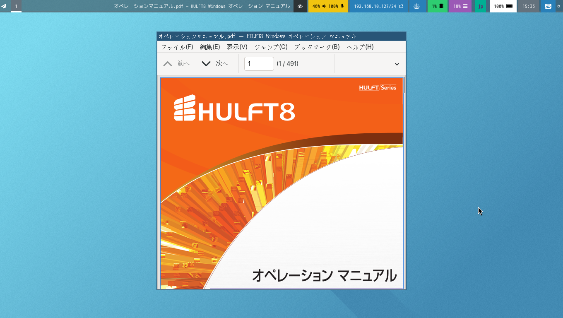
Task: Click the microphone icon at 100%
Action: point(342,6)
